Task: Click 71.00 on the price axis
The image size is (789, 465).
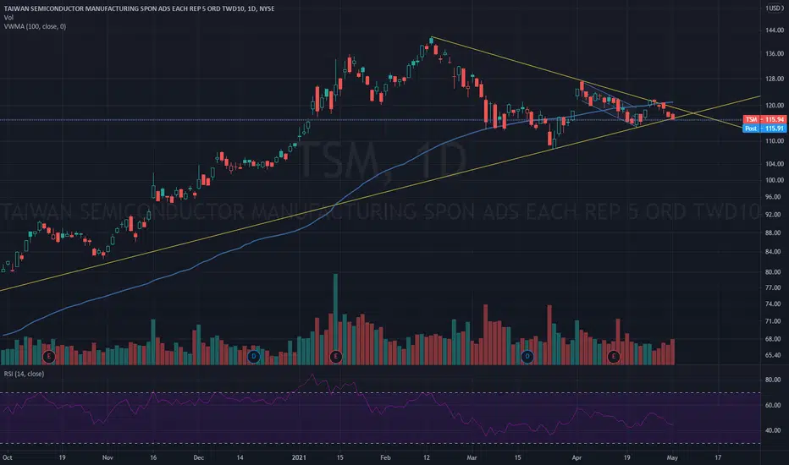Action: (x=775, y=321)
